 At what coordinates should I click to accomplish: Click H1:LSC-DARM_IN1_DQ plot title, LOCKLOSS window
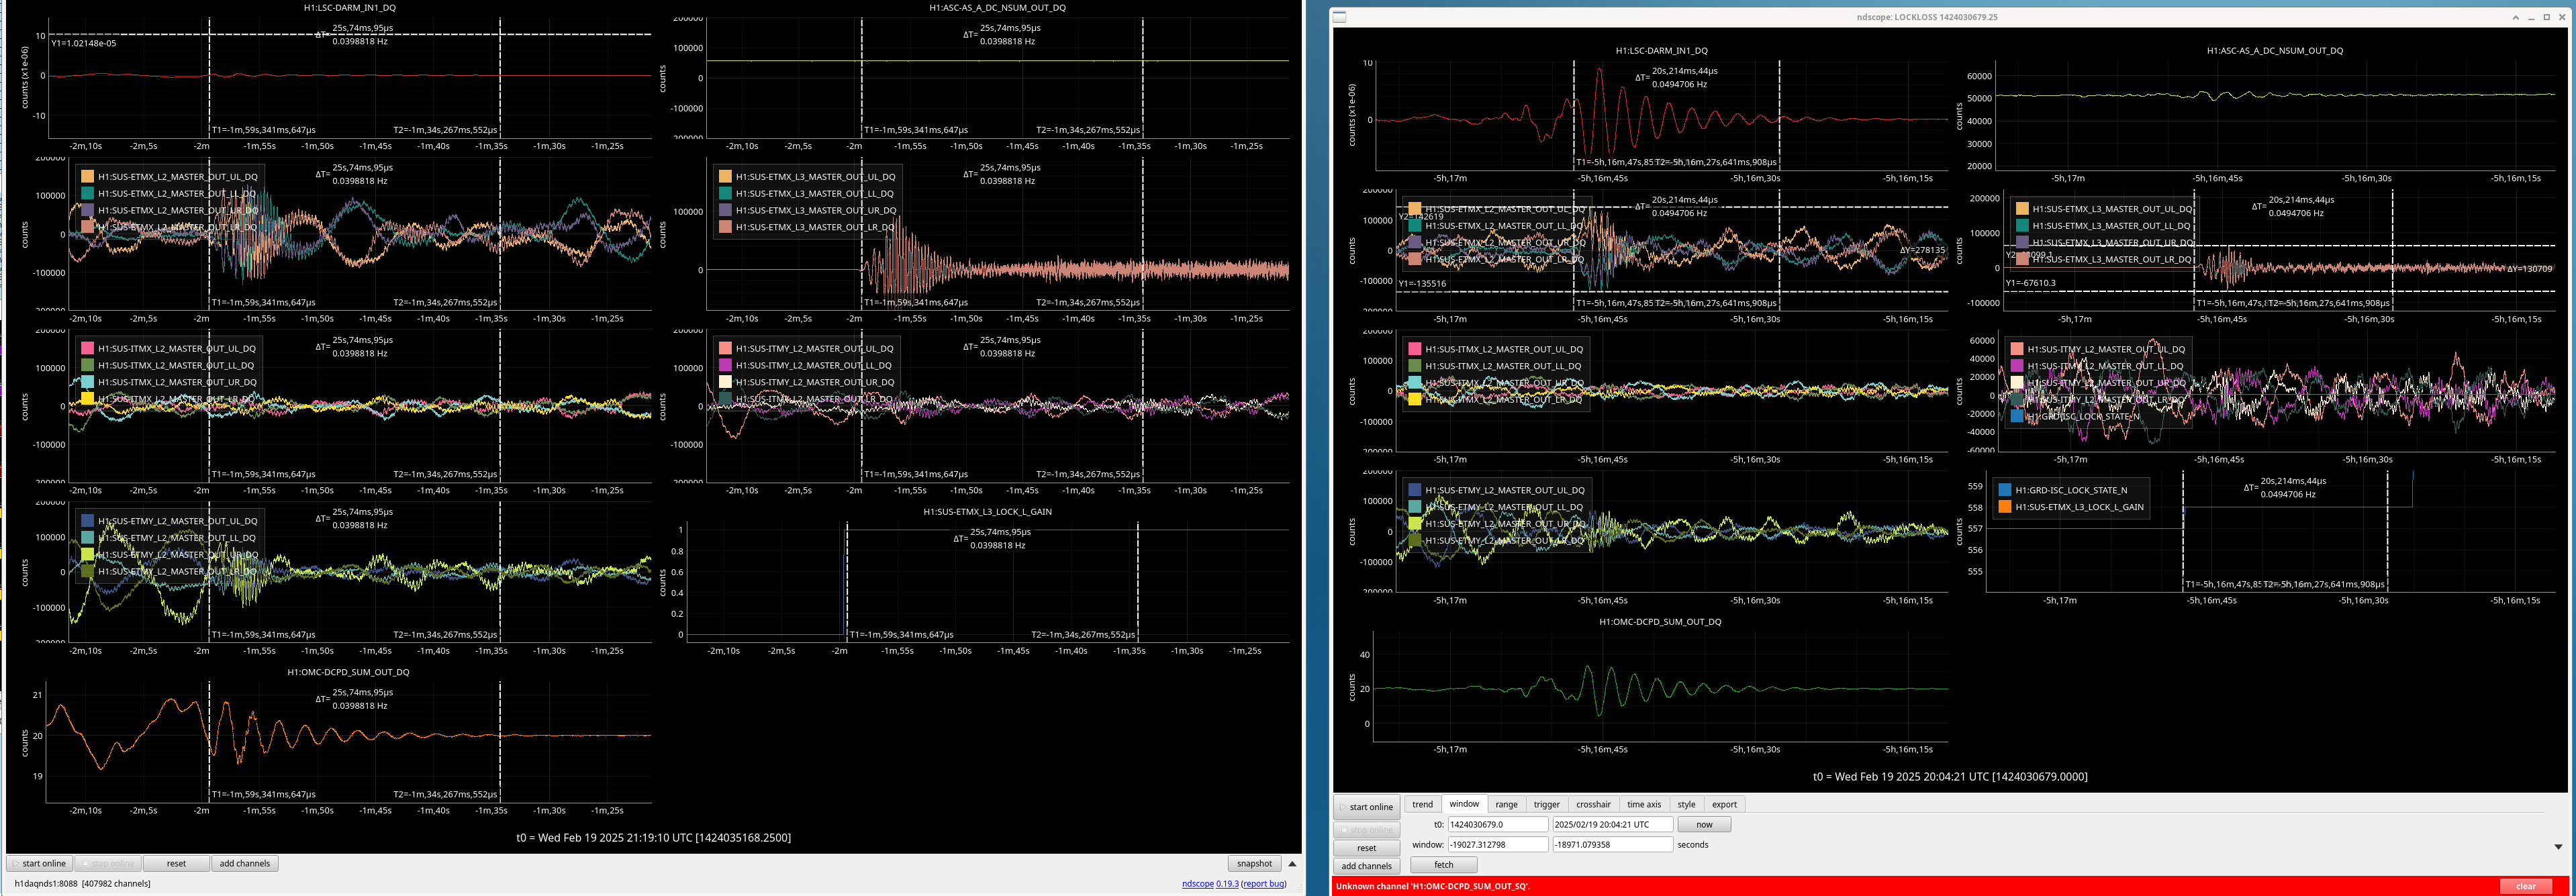tap(1661, 51)
